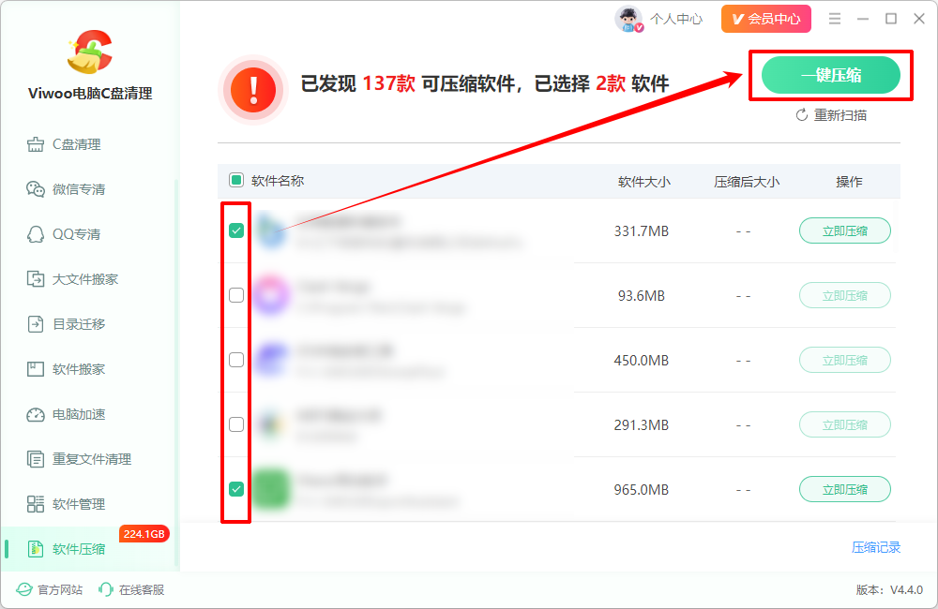Open 官方网站 link
The height and width of the screenshot is (609, 938).
tap(50, 590)
